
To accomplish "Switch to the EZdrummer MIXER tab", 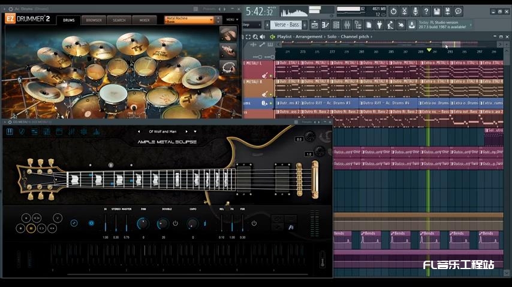I will click(144, 20).
